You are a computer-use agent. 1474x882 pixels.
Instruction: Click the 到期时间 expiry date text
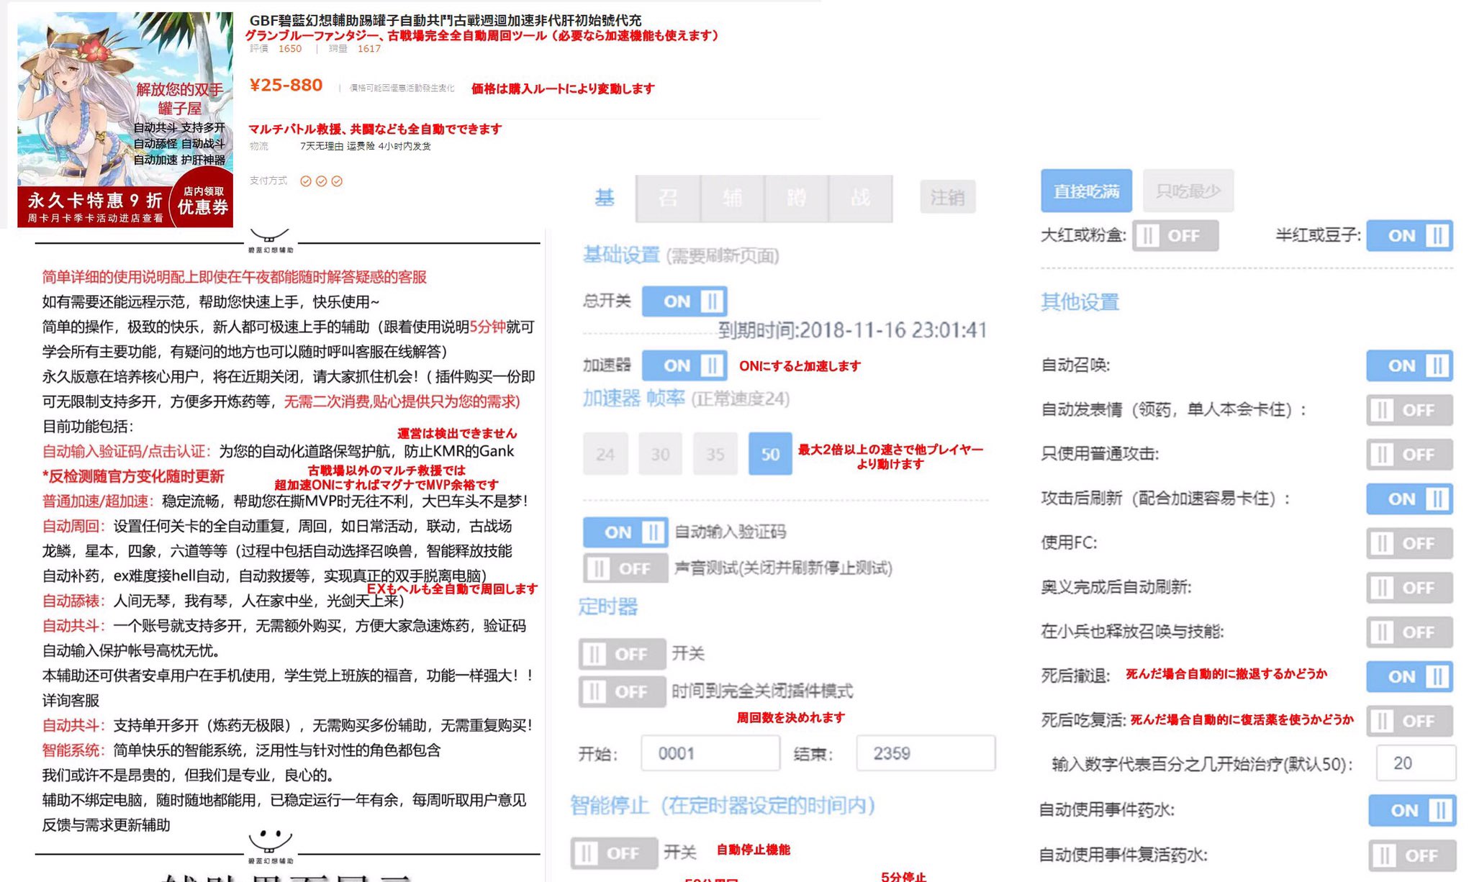(x=852, y=329)
